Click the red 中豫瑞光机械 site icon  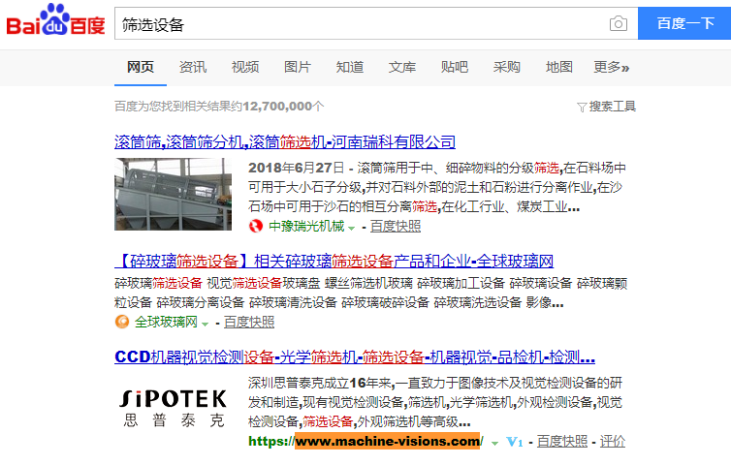[x=256, y=227]
